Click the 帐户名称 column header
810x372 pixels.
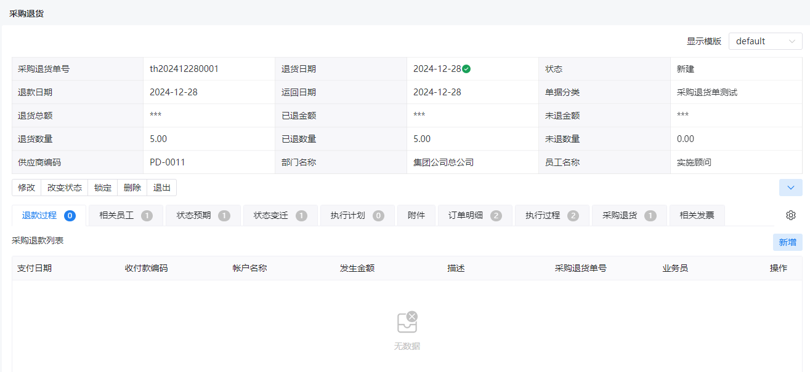(x=249, y=268)
